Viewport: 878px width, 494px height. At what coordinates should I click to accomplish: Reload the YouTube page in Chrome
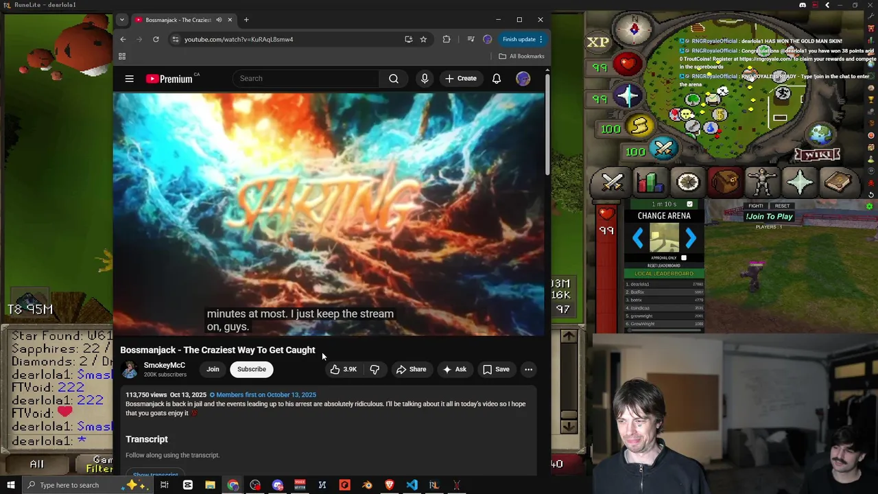[156, 39]
